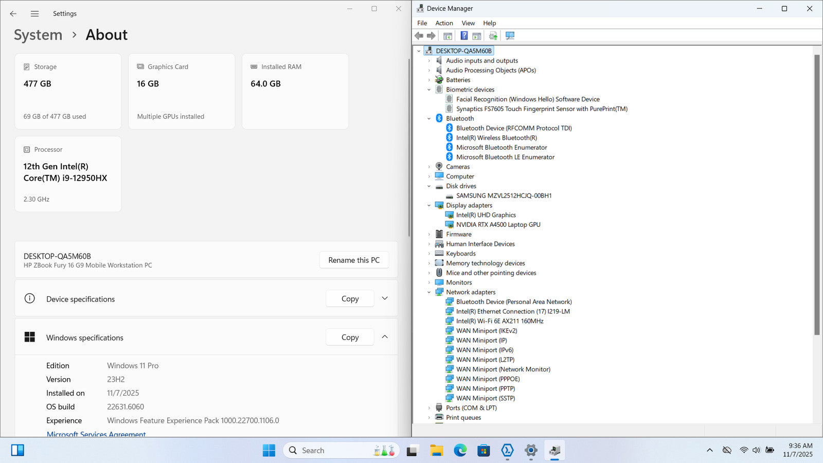Click the Rename this PC button
This screenshot has width=823, height=463.
[354, 260]
